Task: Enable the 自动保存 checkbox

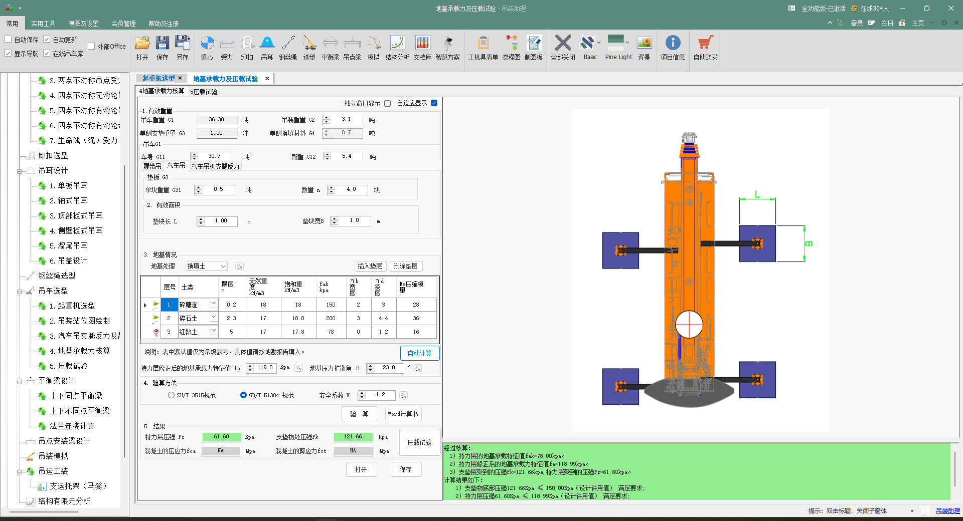Action: [x=8, y=39]
